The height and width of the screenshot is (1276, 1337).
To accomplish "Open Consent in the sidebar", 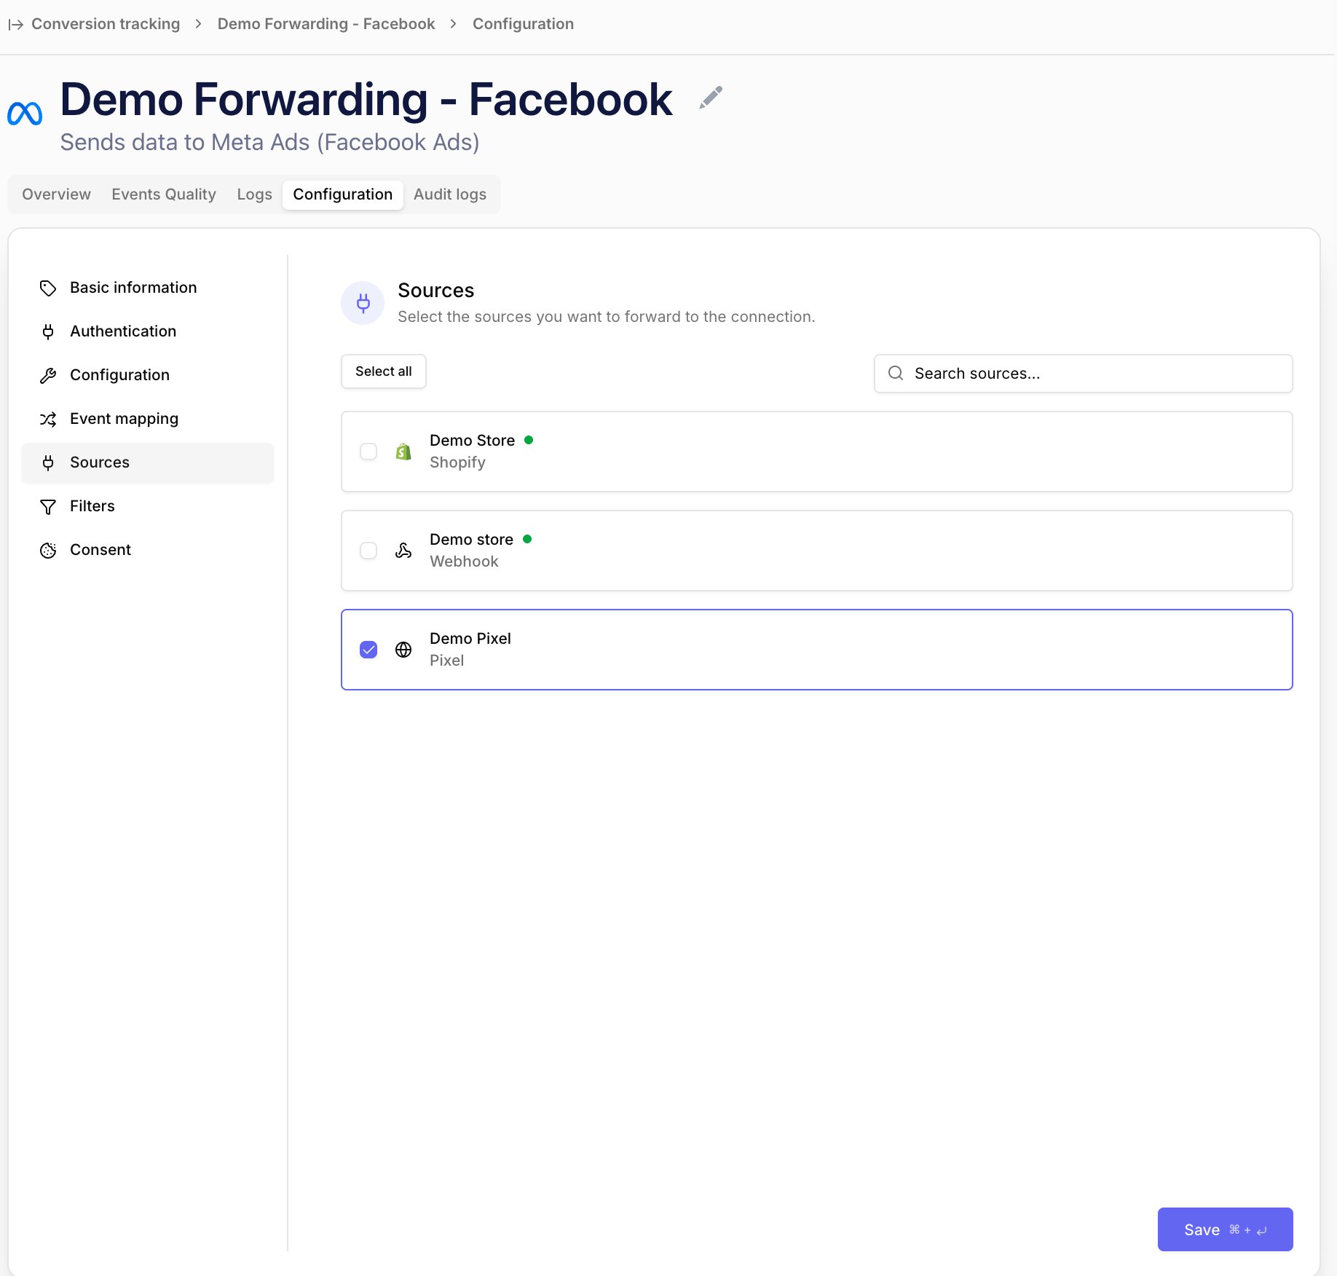I will coord(148,550).
